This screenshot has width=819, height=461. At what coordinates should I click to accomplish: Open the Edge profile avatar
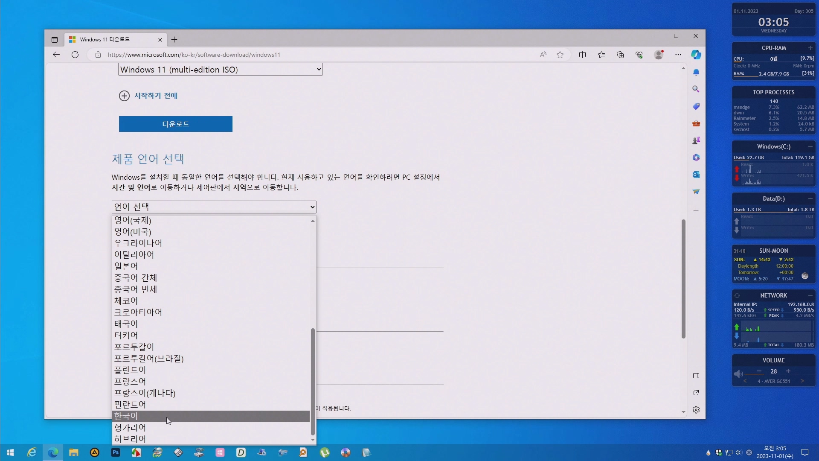tap(659, 55)
